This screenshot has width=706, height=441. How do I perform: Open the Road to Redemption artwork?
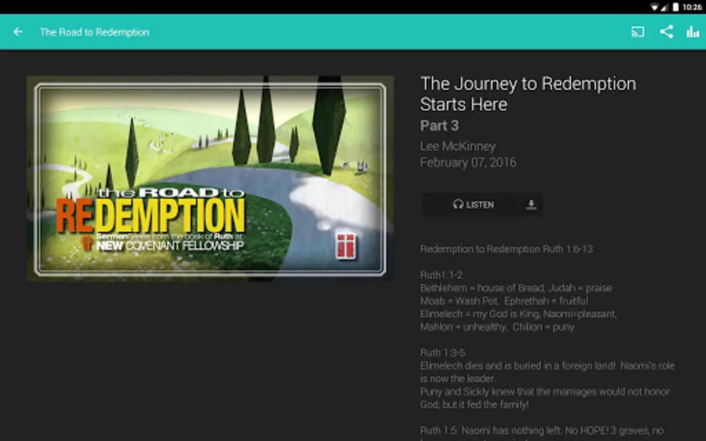pyautogui.click(x=210, y=179)
